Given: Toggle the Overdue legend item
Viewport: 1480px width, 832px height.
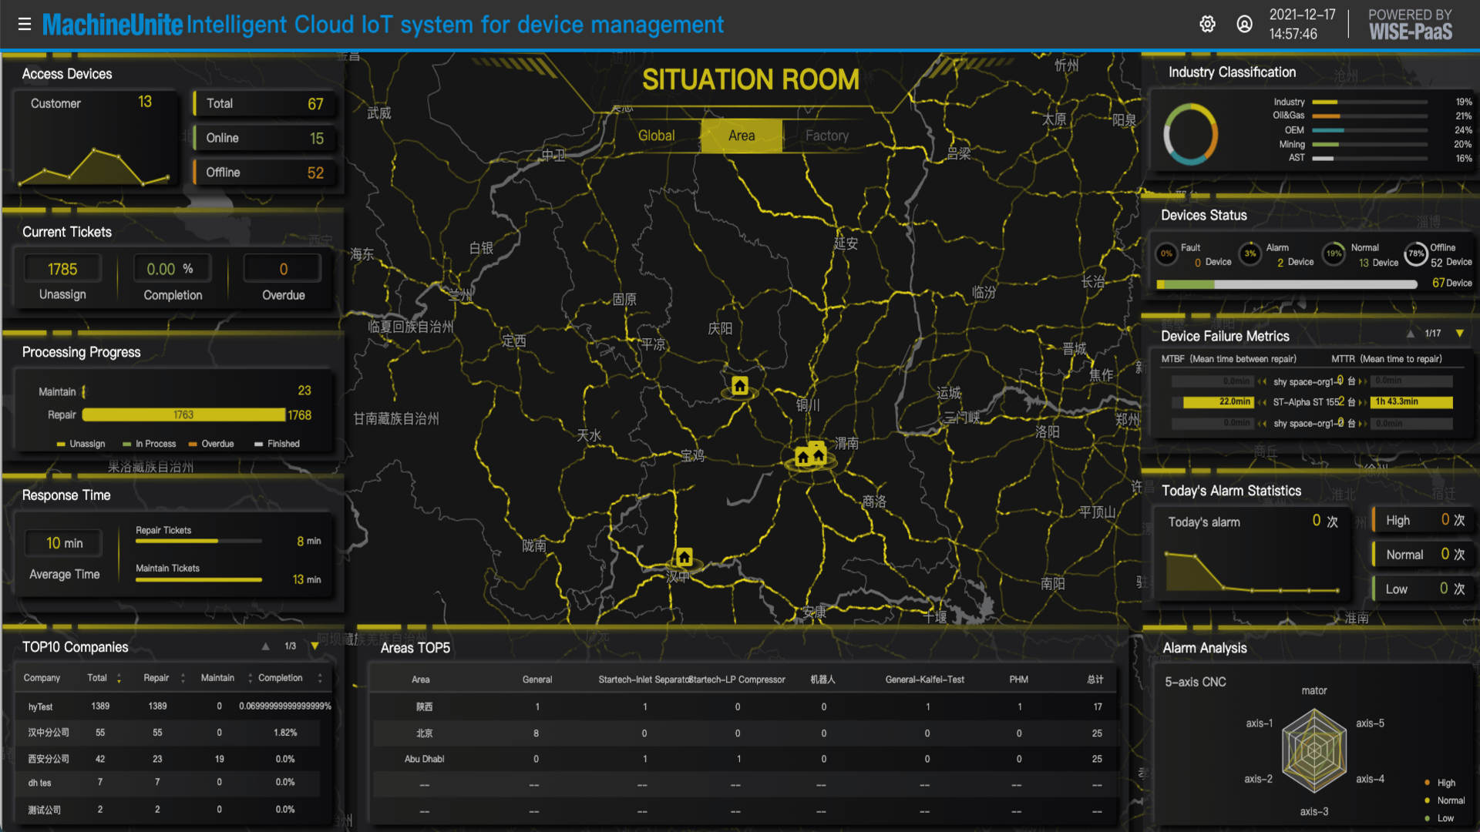Looking at the screenshot, I should (x=211, y=444).
